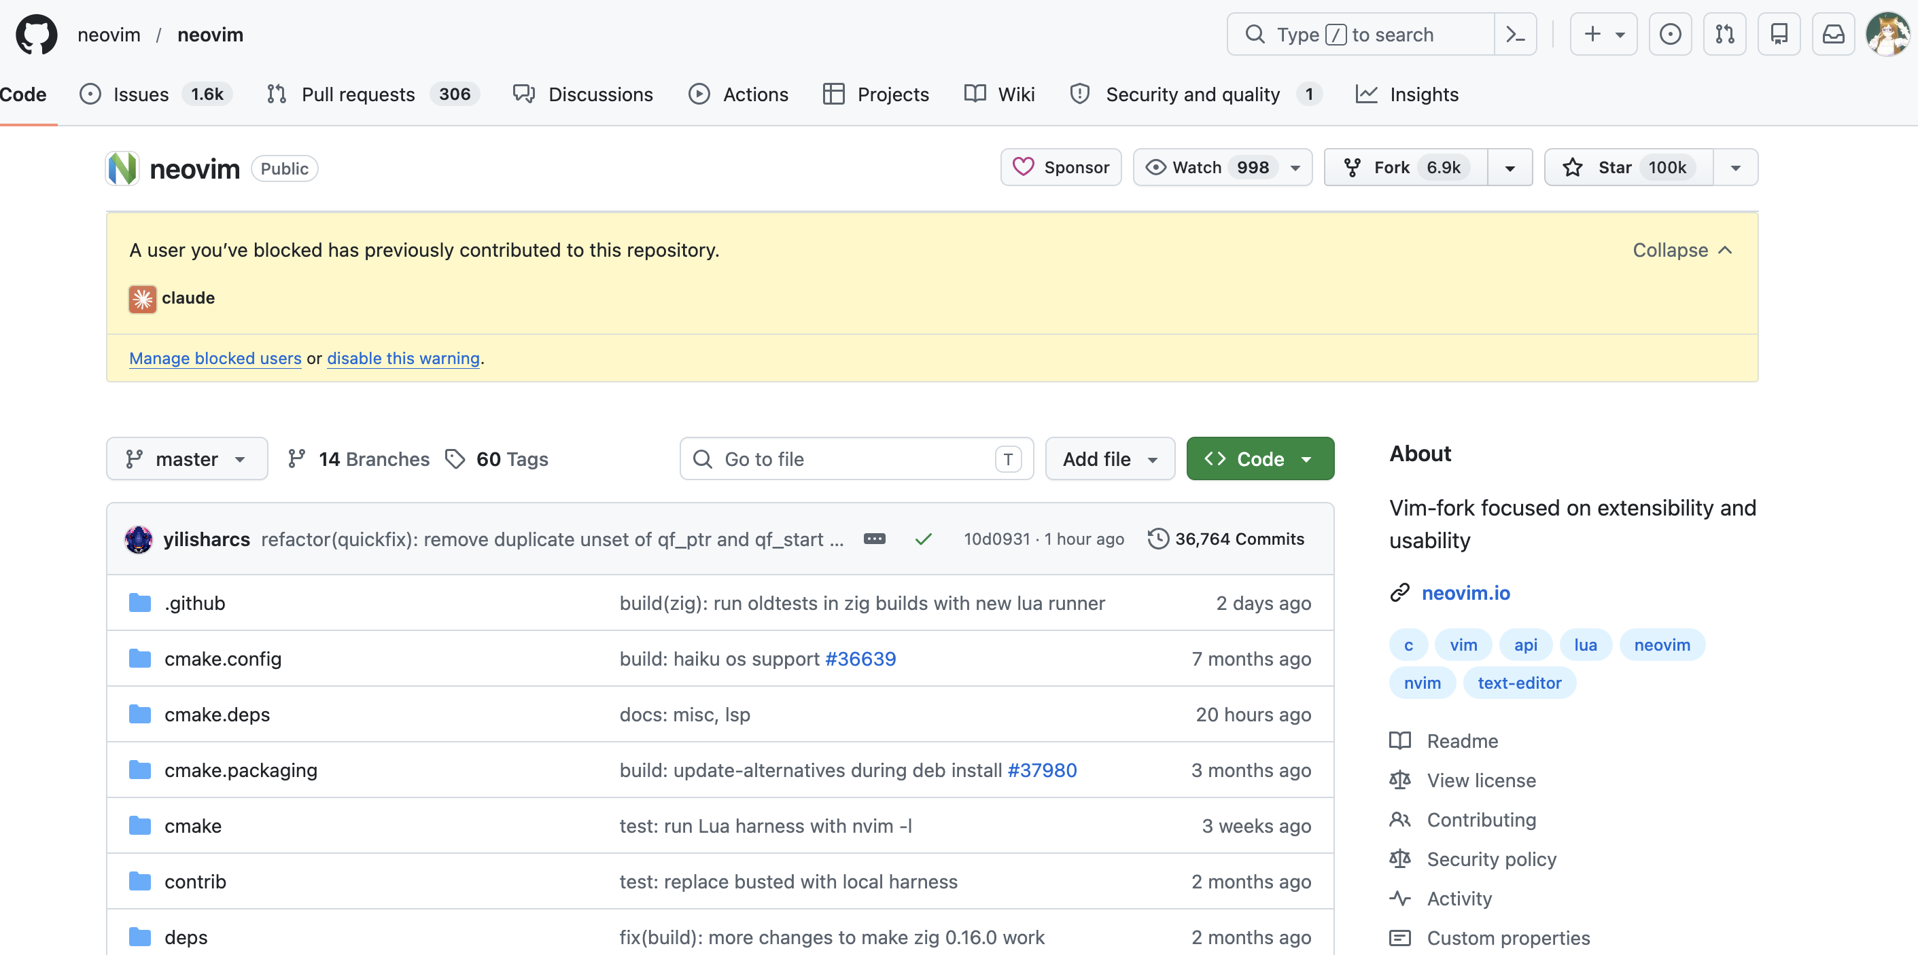Click the Manage blocked users link
The image size is (1918, 955).
point(215,358)
